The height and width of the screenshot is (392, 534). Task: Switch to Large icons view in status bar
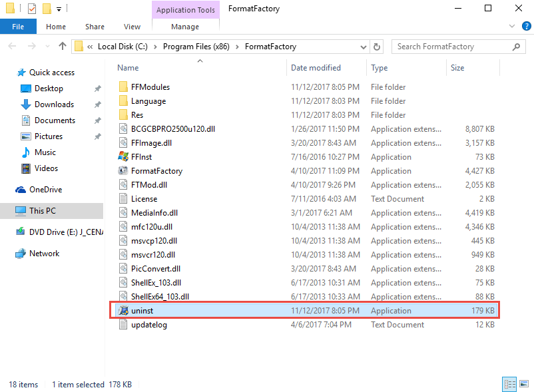pyautogui.click(x=524, y=384)
